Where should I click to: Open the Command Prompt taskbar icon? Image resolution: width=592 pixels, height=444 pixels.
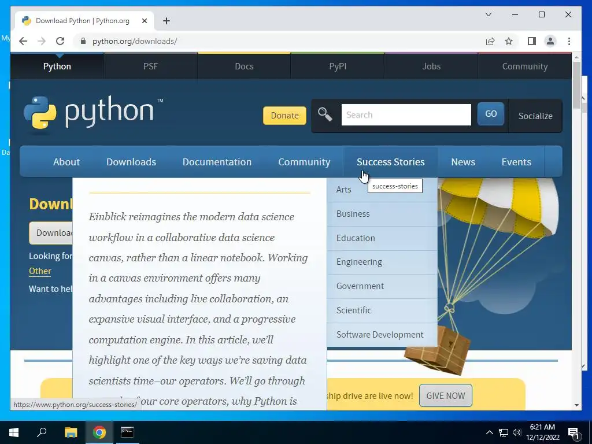point(127,432)
